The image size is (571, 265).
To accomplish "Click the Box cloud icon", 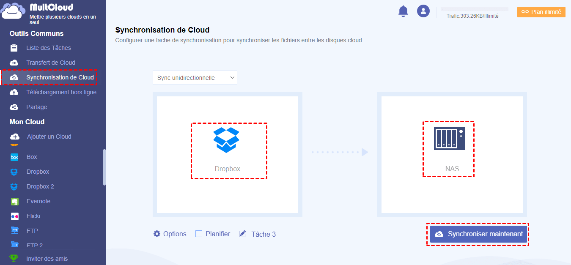I will pyautogui.click(x=14, y=157).
